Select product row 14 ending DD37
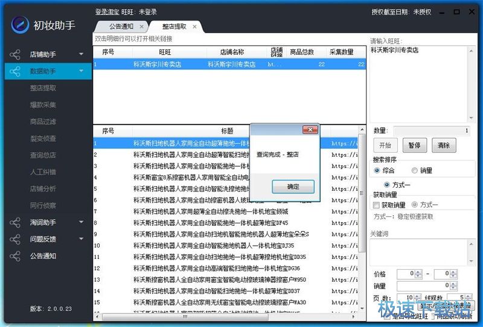The width and height of the screenshot is (483, 327). pyautogui.click(x=226, y=291)
